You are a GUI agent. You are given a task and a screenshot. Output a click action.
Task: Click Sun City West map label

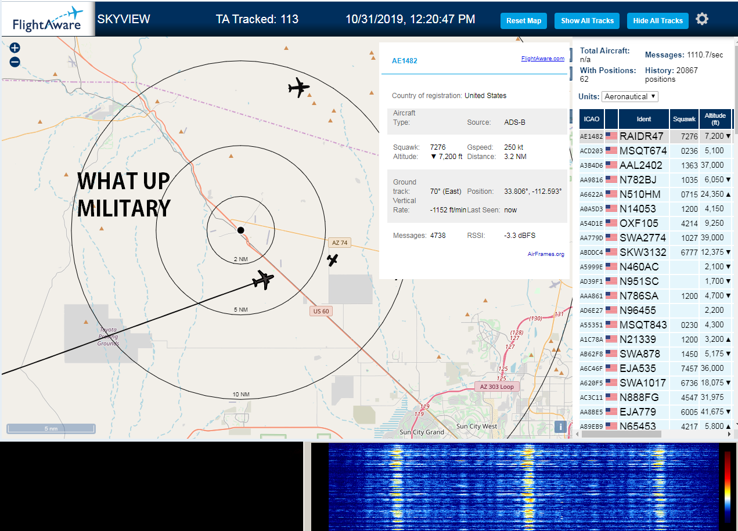click(477, 427)
